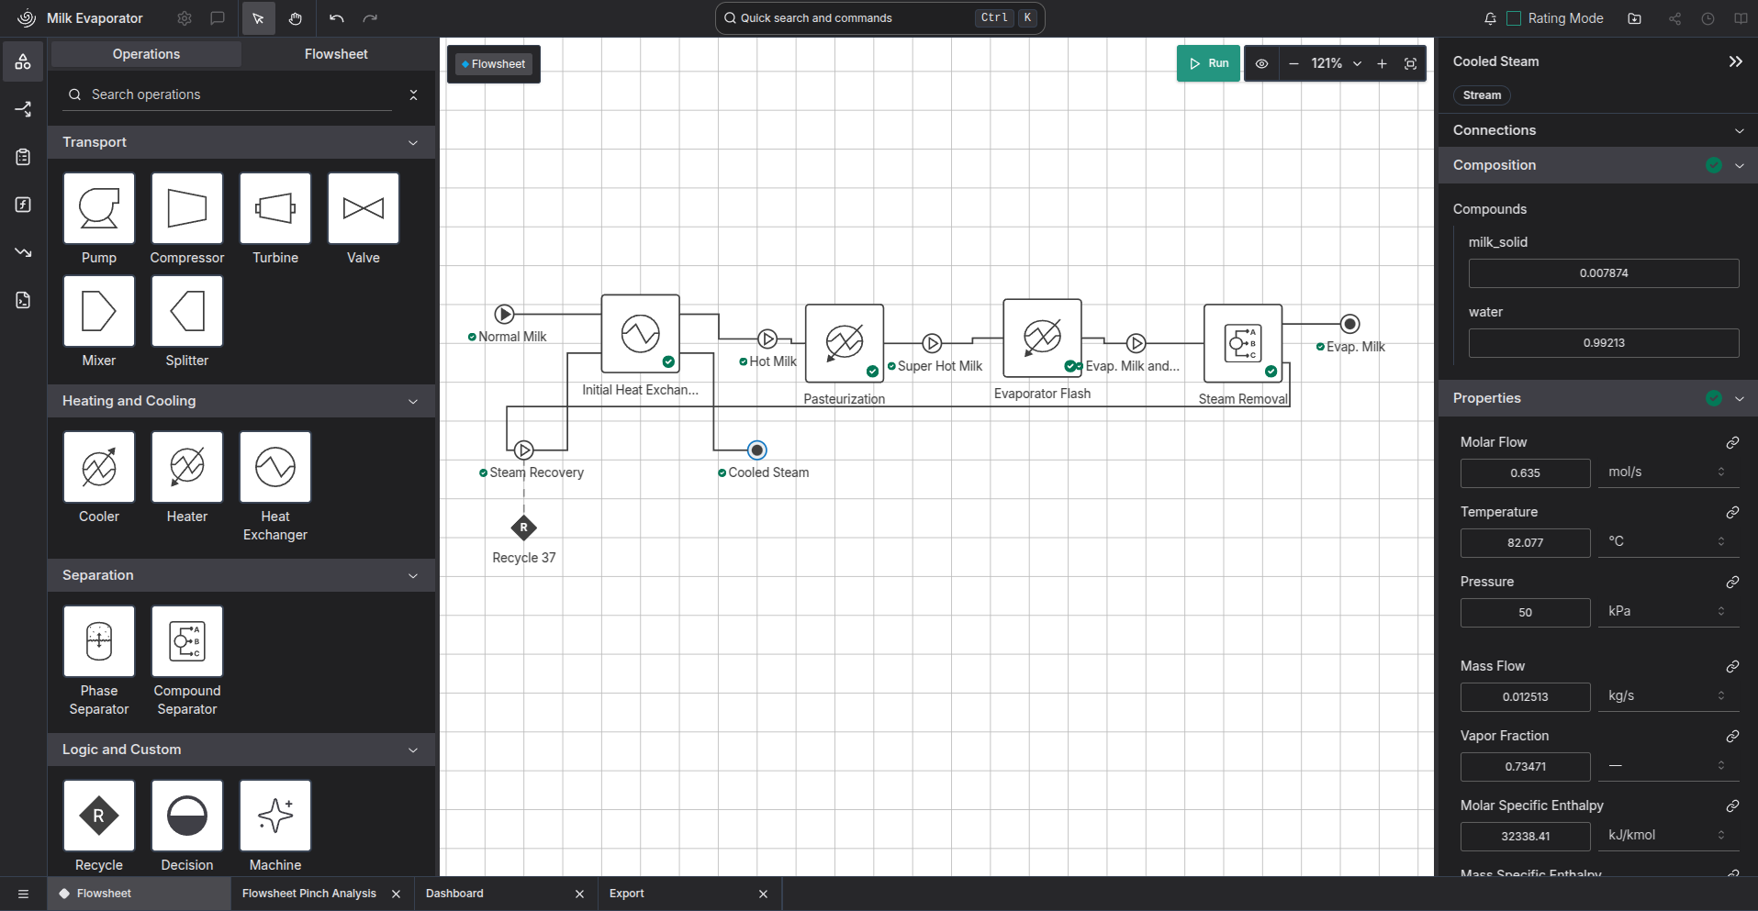This screenshot has height=911, width=1758.
Task: Select the Compressor operation icon
Action: click(x=187, y=208)
